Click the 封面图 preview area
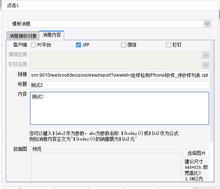The width and height of the screenshot is (220, 189). [106, 167]
